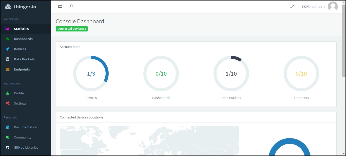The width and height of the screenshot is (346, 156).
Task: Click the Your Account section label
Action: pyautogui.click(x=12, y=83)
